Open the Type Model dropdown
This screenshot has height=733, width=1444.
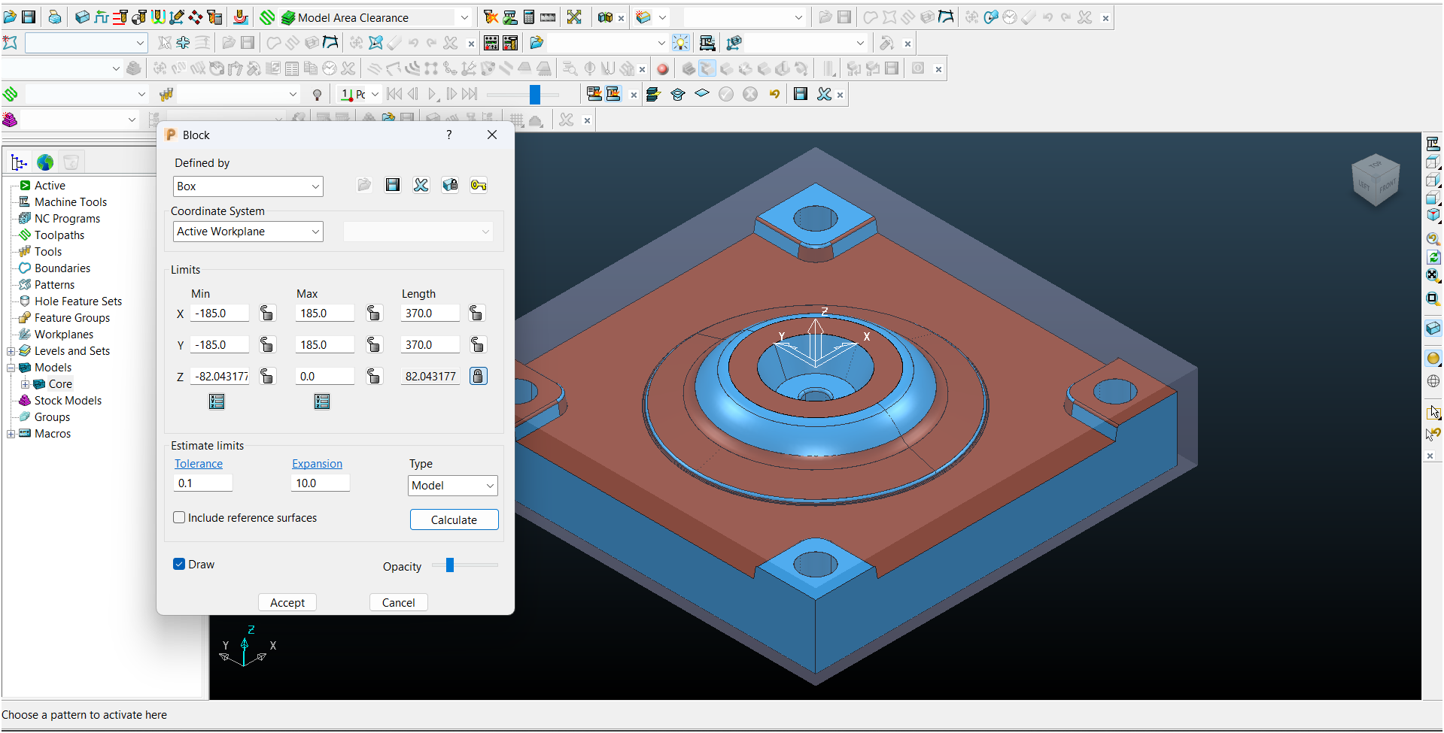pyautogui.click(x=452, y=486)
